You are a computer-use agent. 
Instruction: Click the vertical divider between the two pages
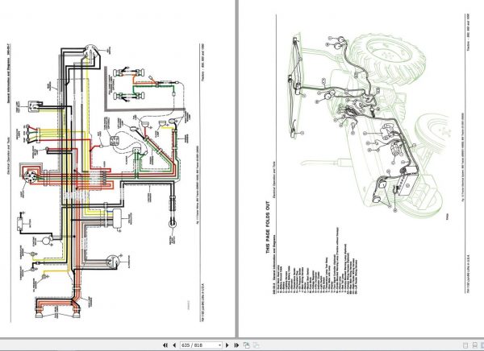click(237, 168)
